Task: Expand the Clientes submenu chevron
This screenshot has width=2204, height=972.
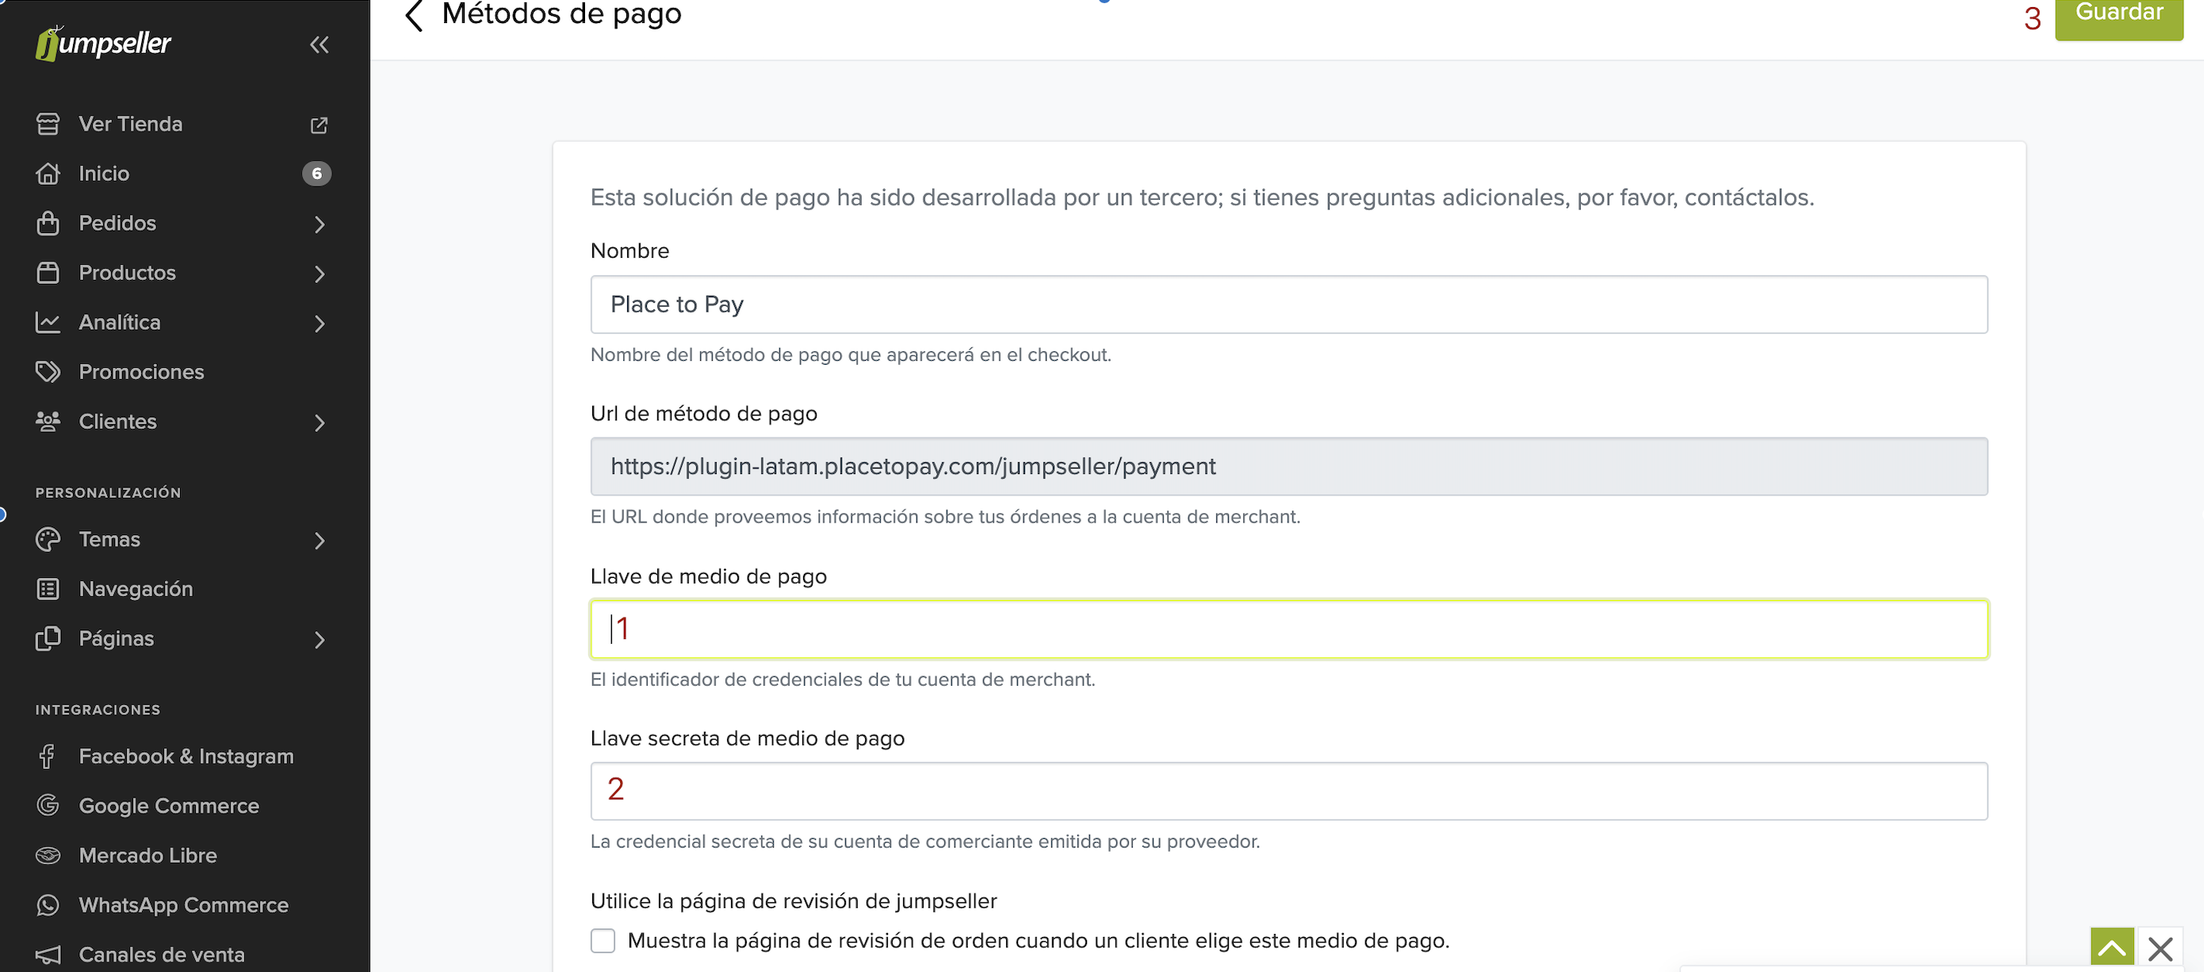Action: (x=320, y=423)
